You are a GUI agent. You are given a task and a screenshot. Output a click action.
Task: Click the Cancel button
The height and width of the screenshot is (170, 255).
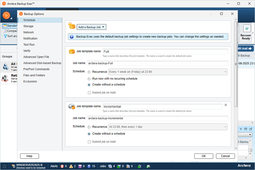(x=225, y=156)
